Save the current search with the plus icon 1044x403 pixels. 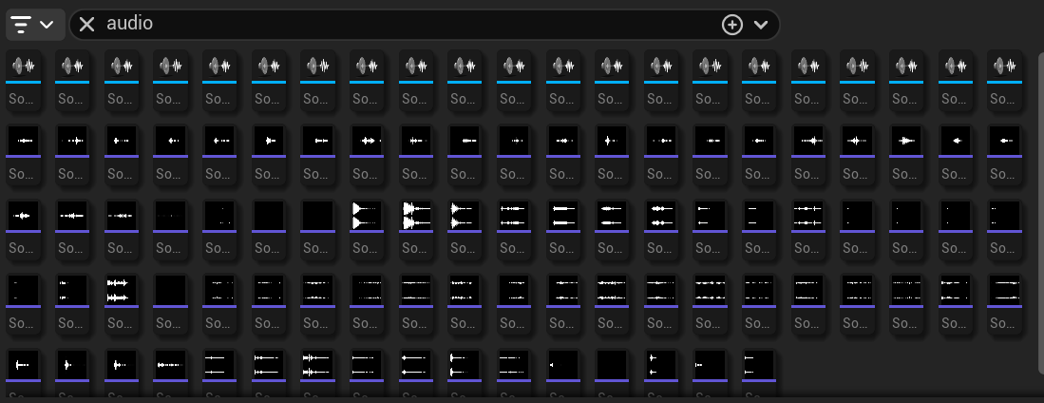click(x=731, y=25)
